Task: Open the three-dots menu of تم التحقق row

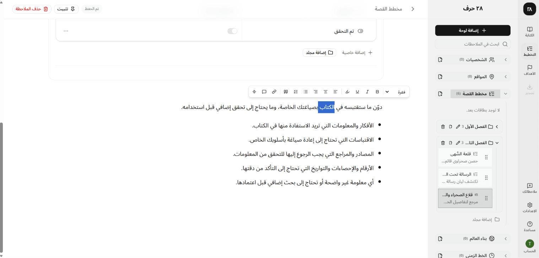Action: click(x=66, y=31)
